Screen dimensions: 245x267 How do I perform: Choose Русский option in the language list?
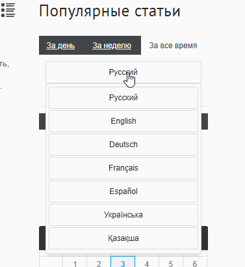(x=123, y=98)
